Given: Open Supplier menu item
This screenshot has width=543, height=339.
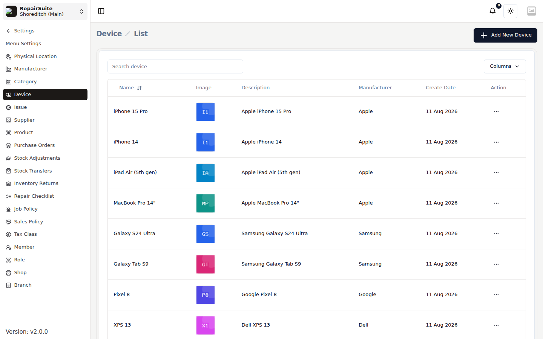Looking at the screenshot, I should coord(45,120).
